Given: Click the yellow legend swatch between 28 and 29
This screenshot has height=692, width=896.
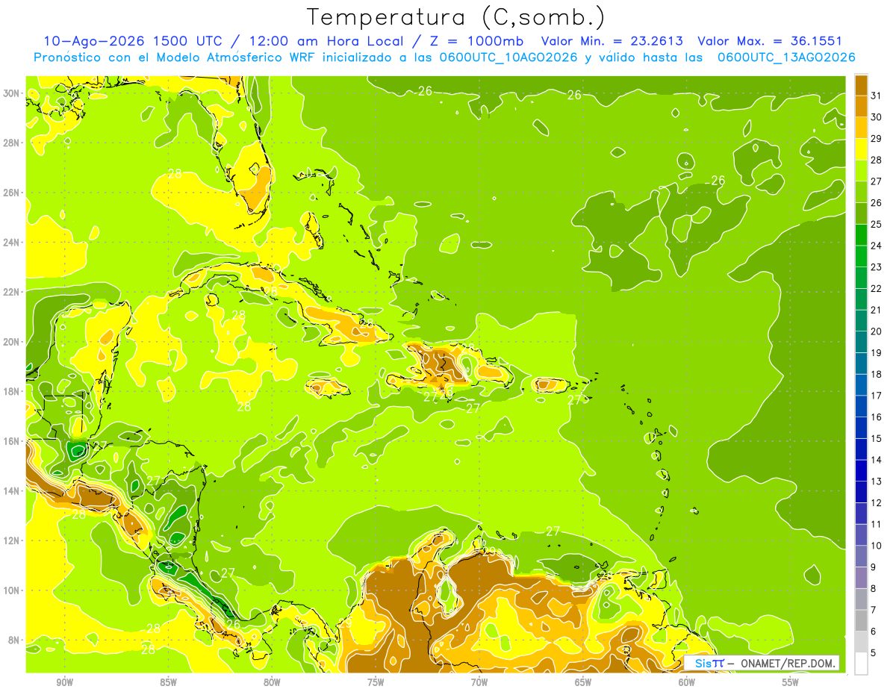Looking at the screenshot, I should click(x=861, y=149).
